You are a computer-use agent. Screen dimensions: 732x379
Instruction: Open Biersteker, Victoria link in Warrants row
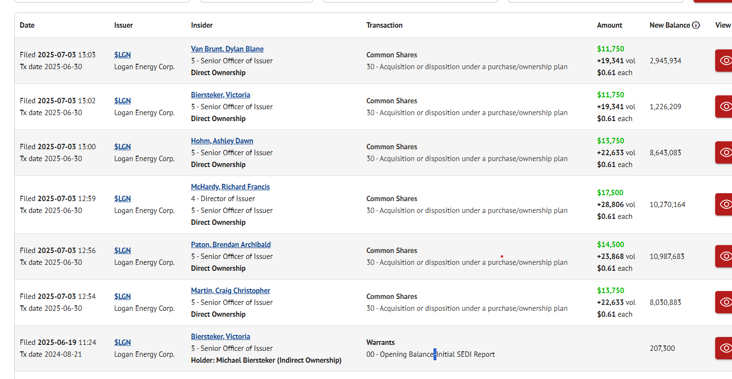tap(220, 337)
